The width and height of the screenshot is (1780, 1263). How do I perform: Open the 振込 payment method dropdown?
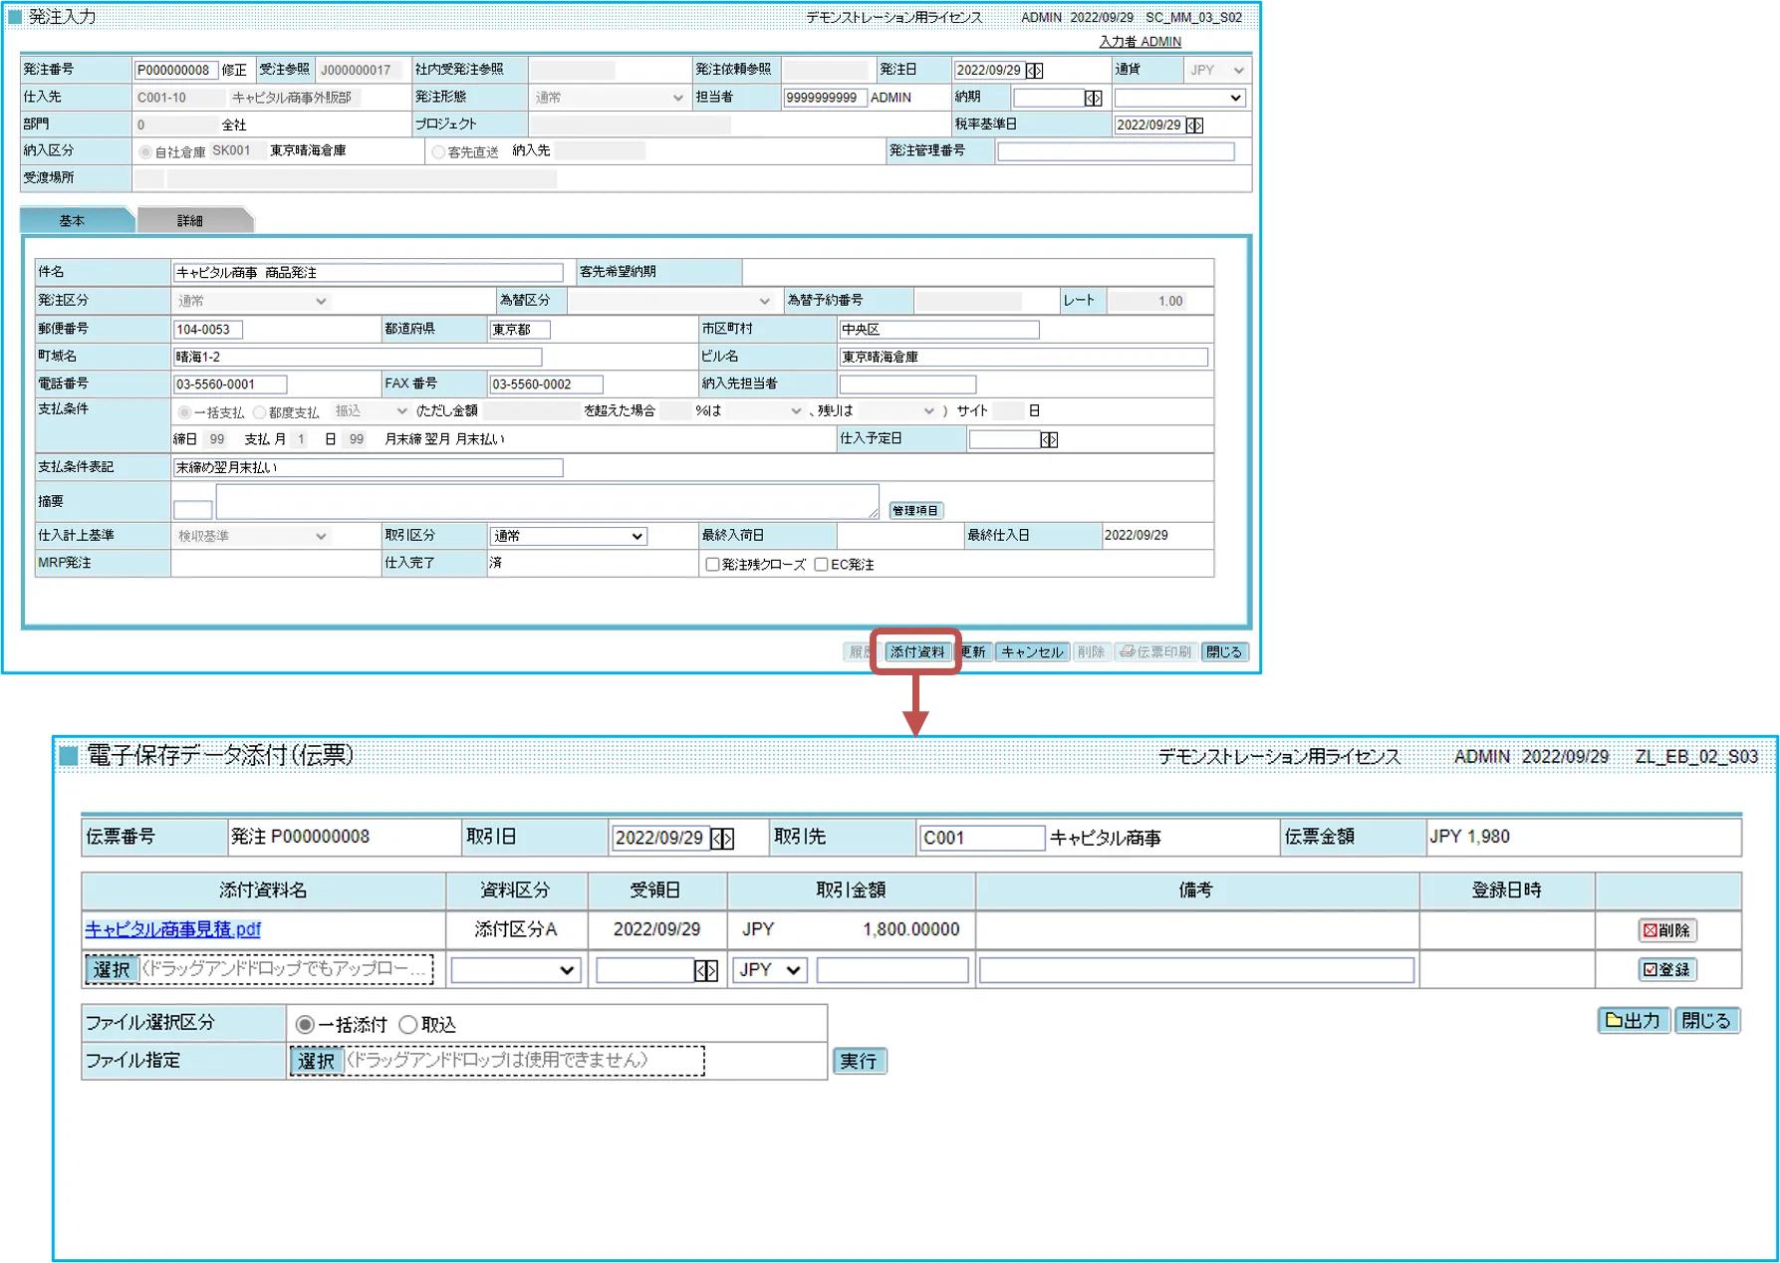[x=371, y=411]
